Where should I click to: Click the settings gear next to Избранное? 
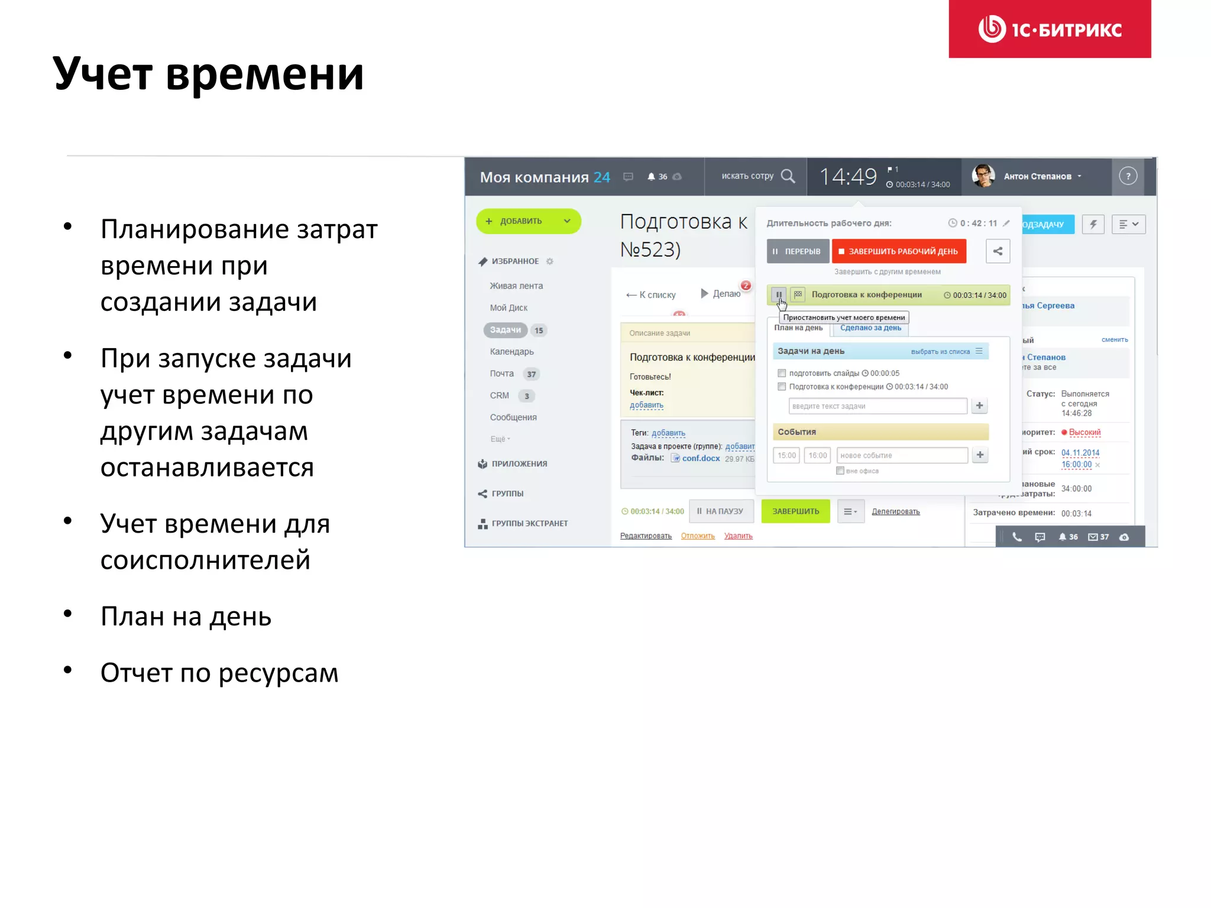[549, 261]
